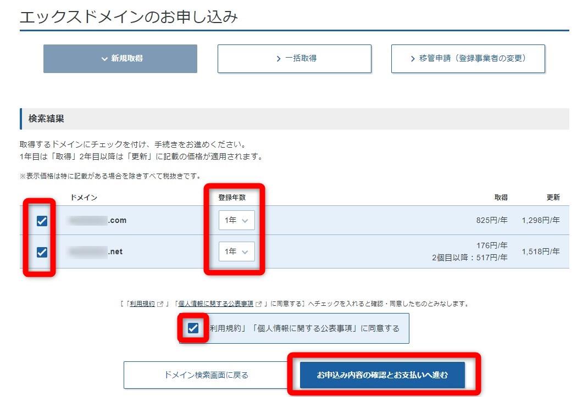The width and height of the screenshot is (577, 397).
Task: Switch to the 一括取得 tab
Action: click(295, 58)
